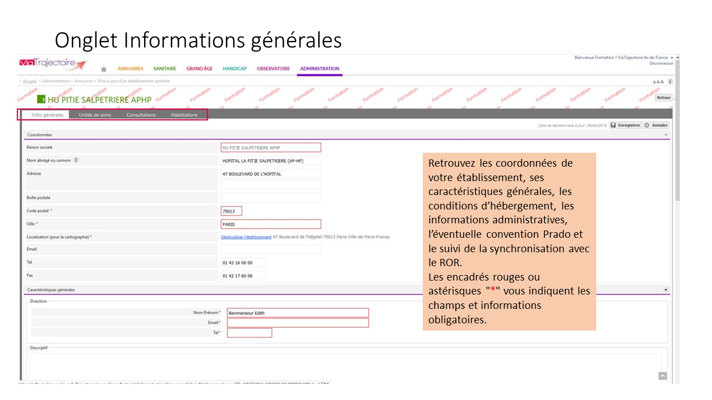Open the Habilitations tab
The width and height of the screenshot is (712, 400).
point(184,115)
